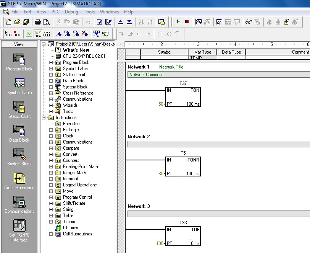Save the project with the diskette icon
This screenshot has height=253, width=310.
point(26,22)
